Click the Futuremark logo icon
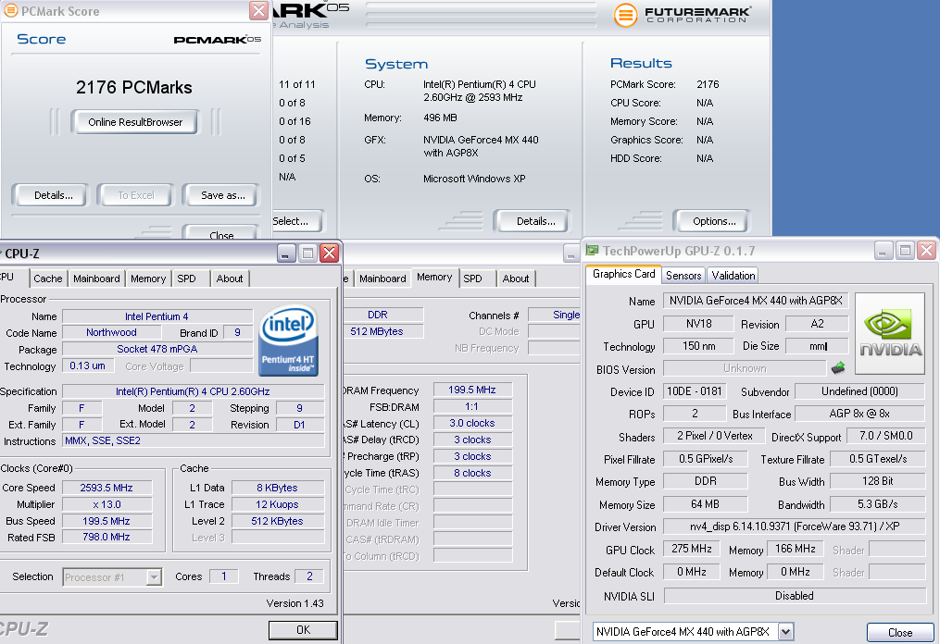The image size is (940, 644). (x=625, y=15)
